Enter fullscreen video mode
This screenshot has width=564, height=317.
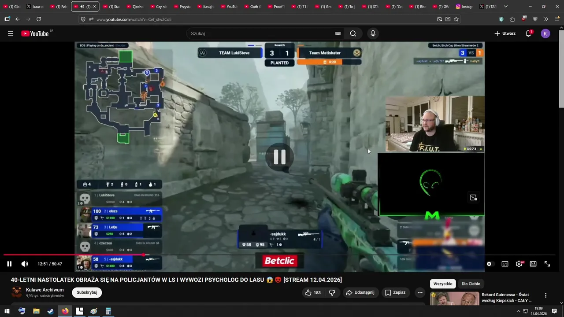coord(547,264)
